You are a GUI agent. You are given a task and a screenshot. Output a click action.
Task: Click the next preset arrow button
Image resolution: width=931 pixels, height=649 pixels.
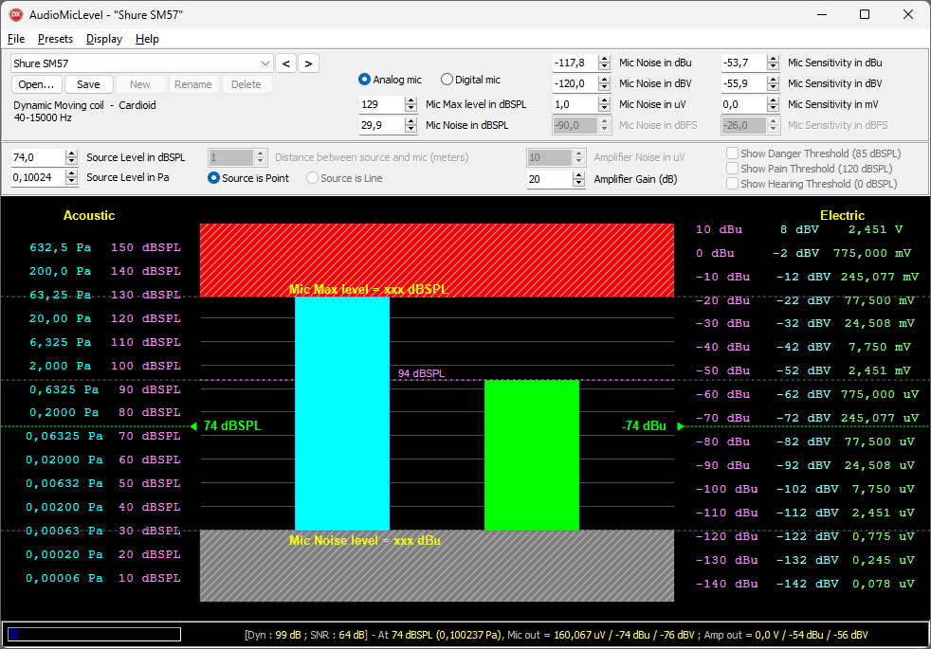tap(308, 63)
